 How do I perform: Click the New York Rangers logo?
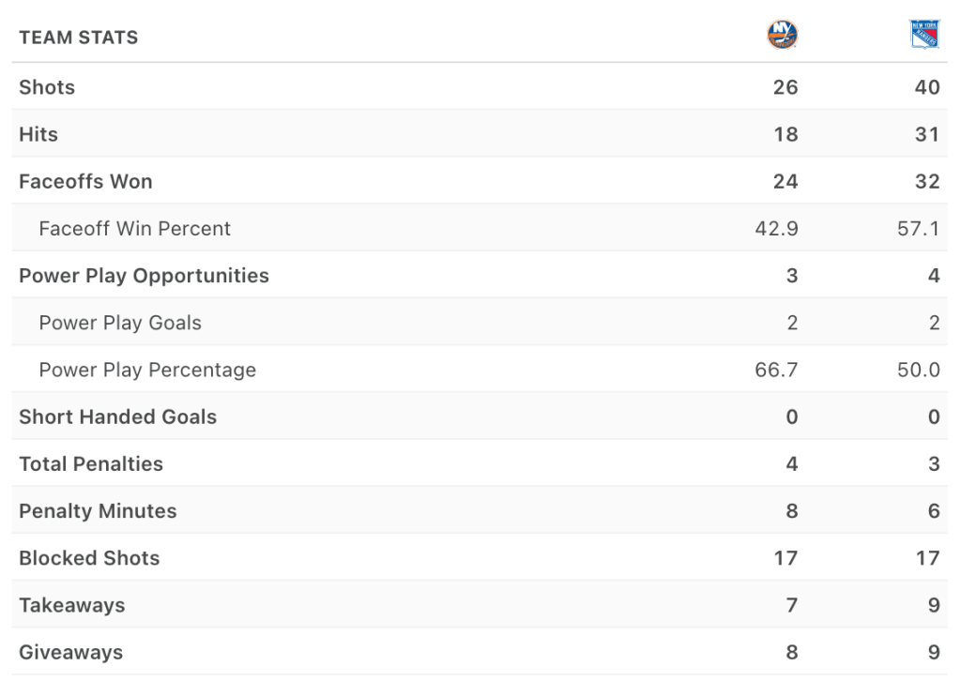pyautogui.click(x=924, y=36)
